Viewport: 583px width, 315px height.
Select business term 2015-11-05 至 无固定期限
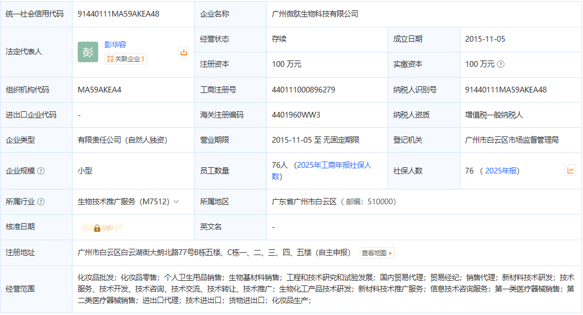[x=316, y=140]
